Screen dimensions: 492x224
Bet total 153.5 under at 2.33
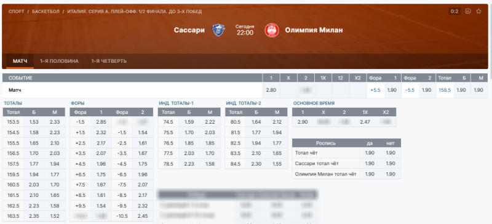coord(55,122)
